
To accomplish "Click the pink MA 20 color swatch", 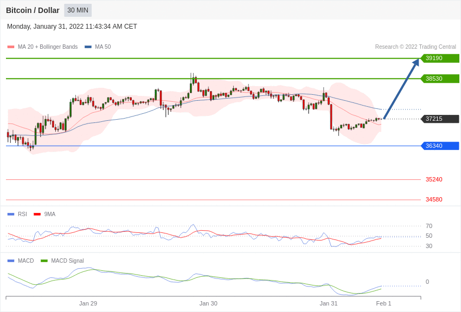I will pos(11,47).
